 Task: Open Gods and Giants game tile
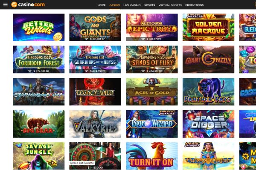point(95,27)
